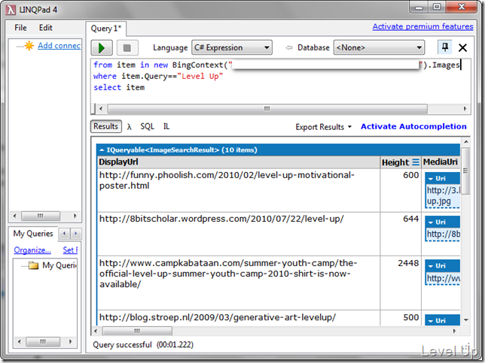Image resolution: width=485 pixels, height=363 pixels.
Task: Click the Height value 2448
Action: coord(408,263)
